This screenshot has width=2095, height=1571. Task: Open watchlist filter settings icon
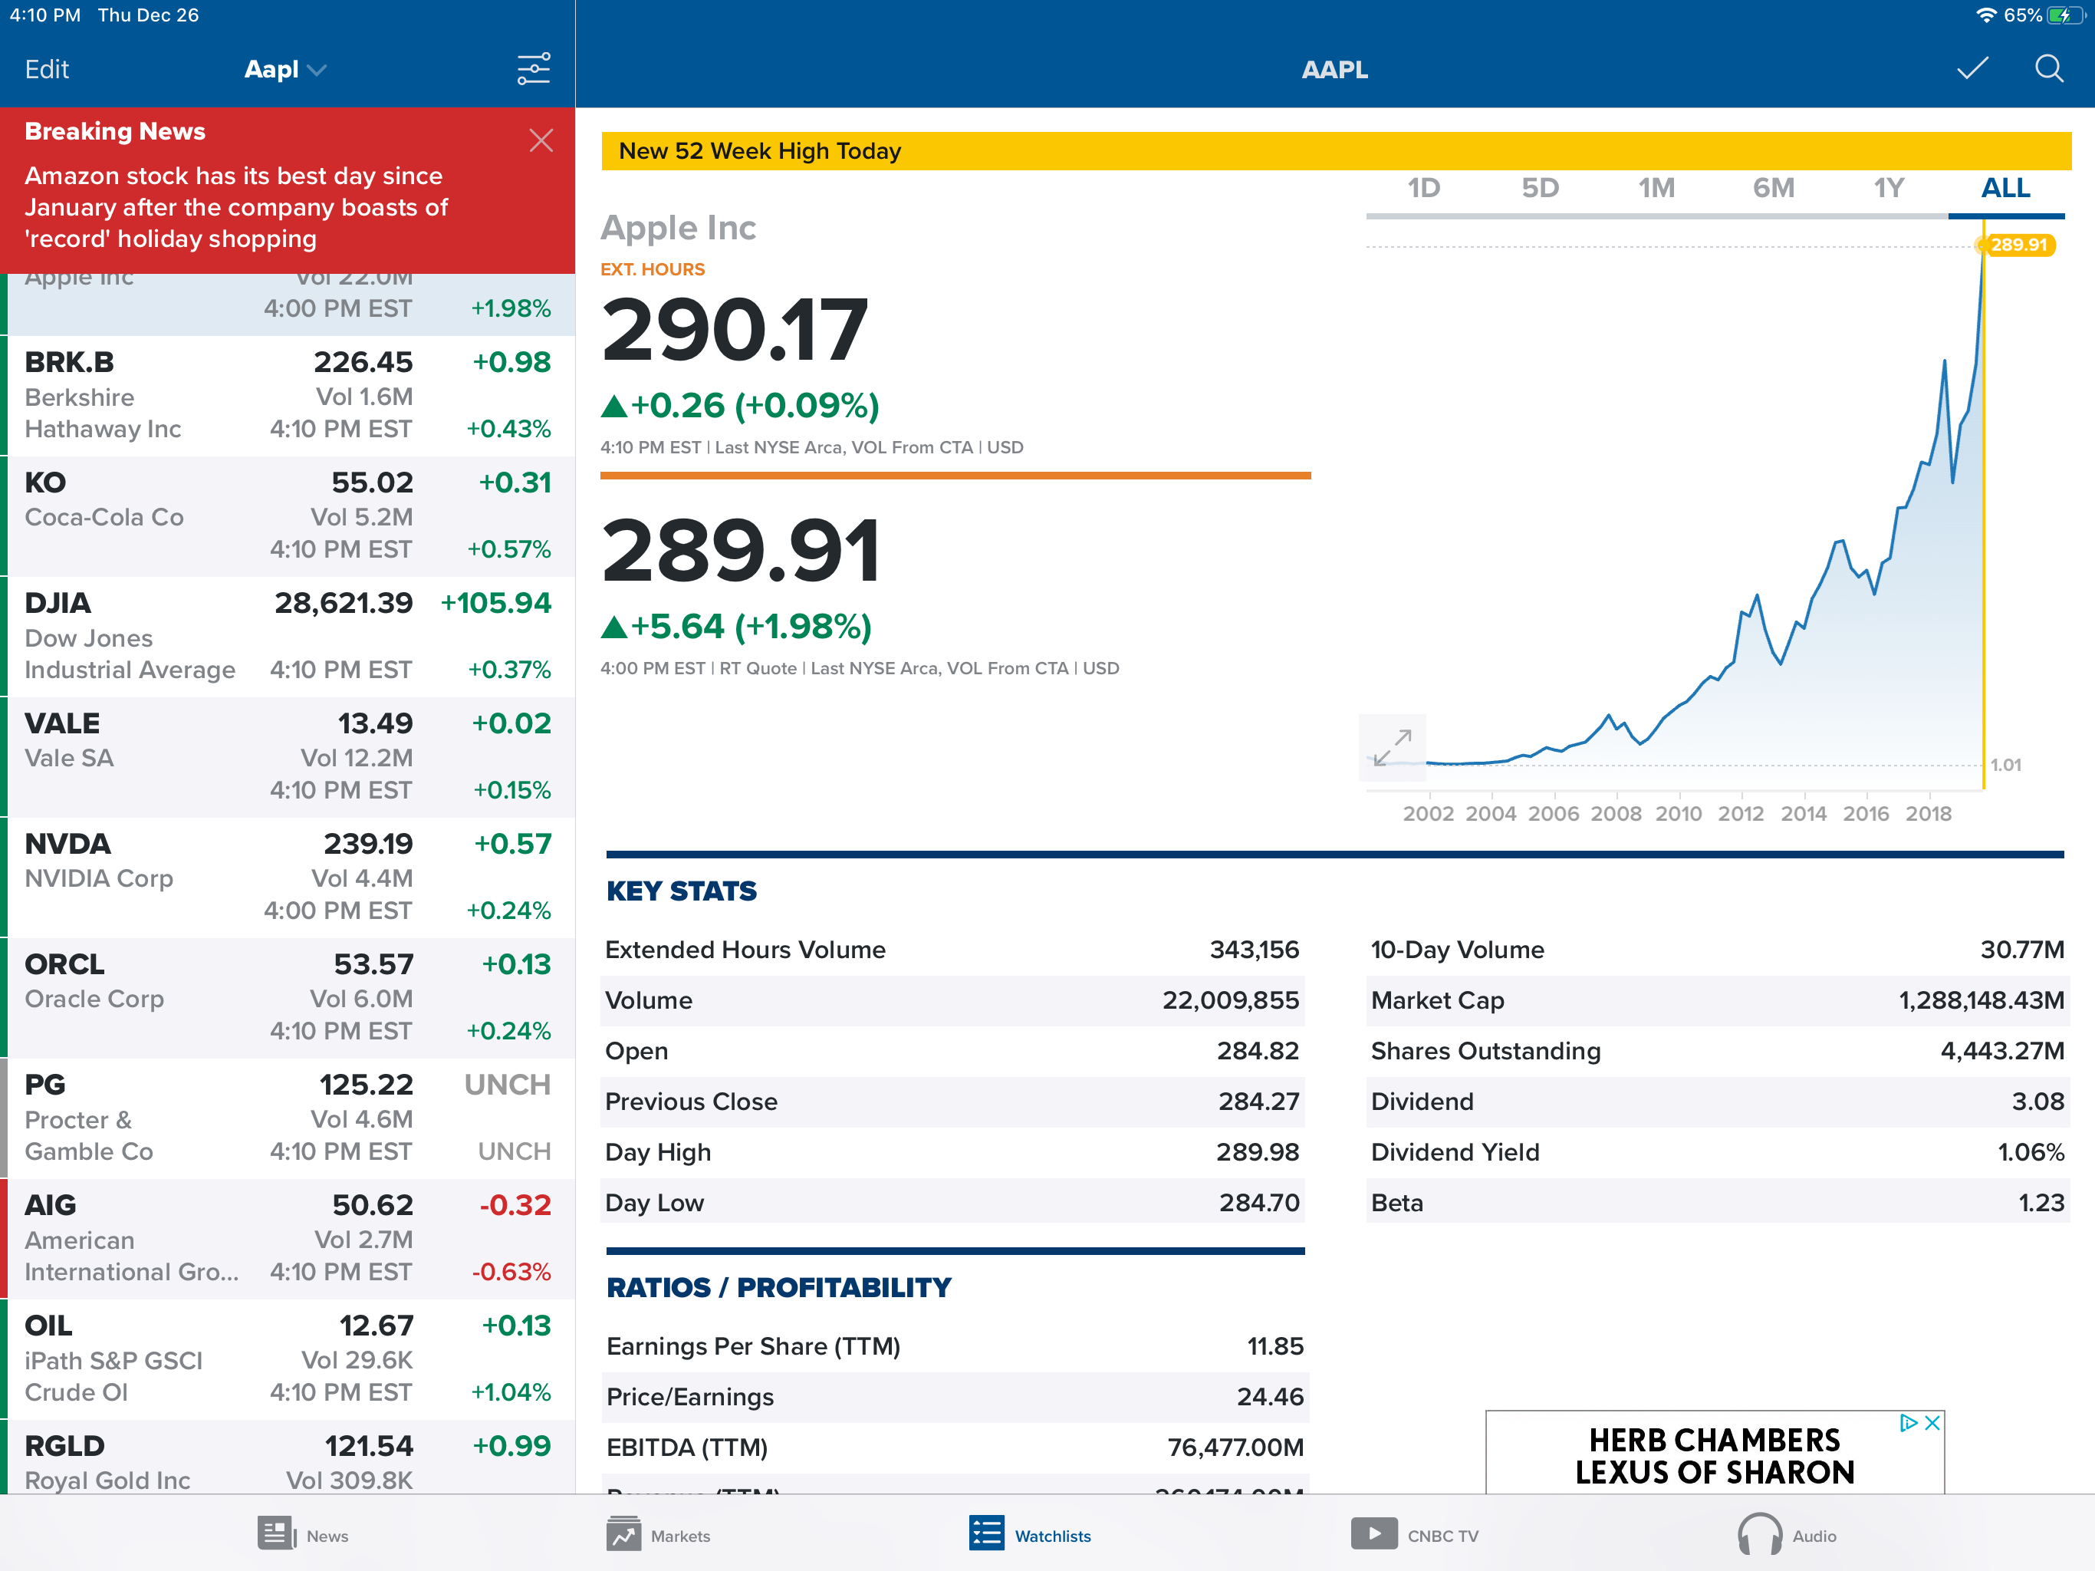[533, 69]
